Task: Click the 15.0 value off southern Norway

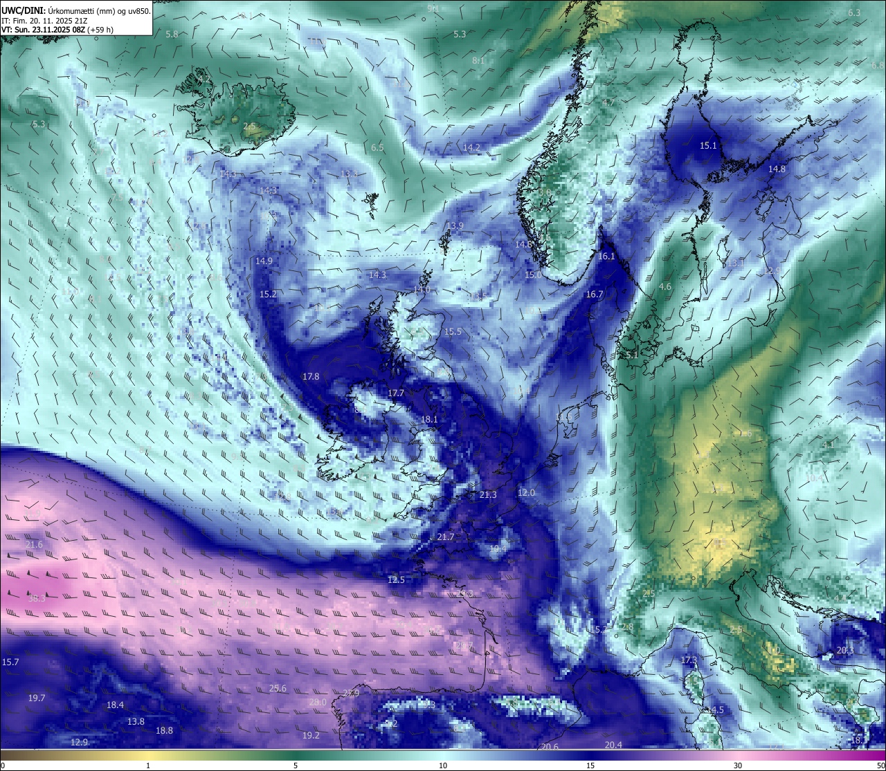Action: 533,275
